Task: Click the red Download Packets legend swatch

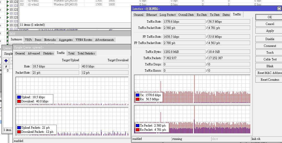Action: pyautogui.click(x=19, y=132)
